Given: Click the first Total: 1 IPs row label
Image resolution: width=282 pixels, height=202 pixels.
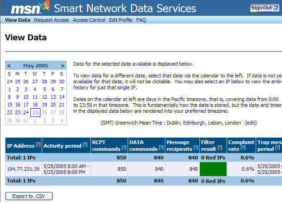Looking at the screenshot, I should click(21, 158).
